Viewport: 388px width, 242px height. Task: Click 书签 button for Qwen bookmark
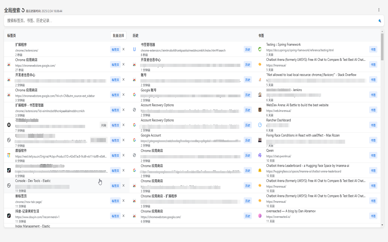373,155
